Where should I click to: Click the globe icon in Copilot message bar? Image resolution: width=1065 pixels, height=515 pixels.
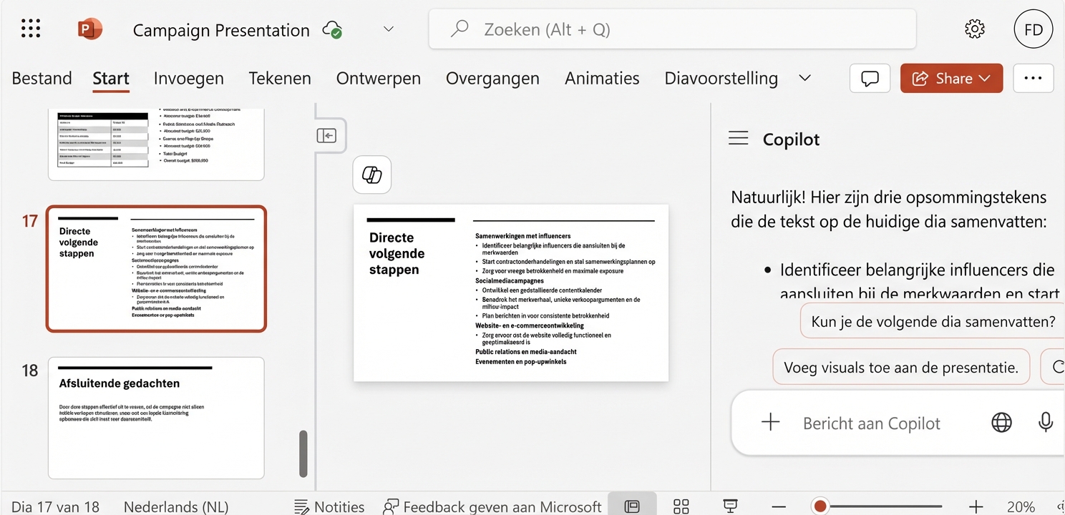[x=1000, y=422]
